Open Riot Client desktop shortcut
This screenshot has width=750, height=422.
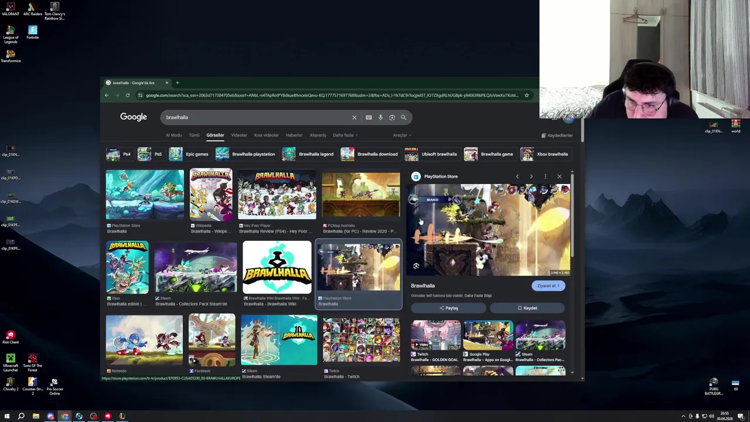coord(11,337)
